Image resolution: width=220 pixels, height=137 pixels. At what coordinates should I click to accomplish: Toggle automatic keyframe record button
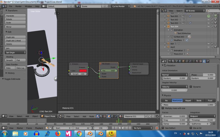click(x=157, y=128)
